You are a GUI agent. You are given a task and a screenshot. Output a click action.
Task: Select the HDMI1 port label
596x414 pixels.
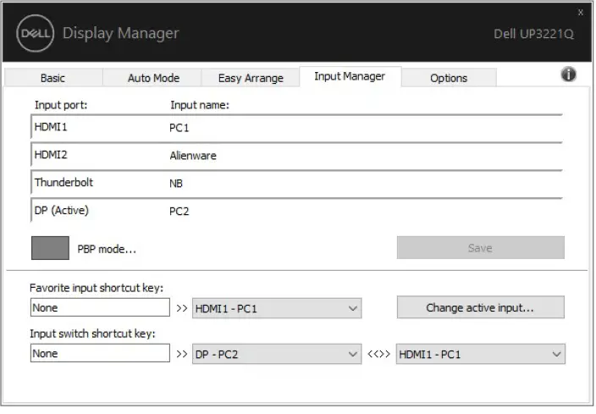point(51,127)
